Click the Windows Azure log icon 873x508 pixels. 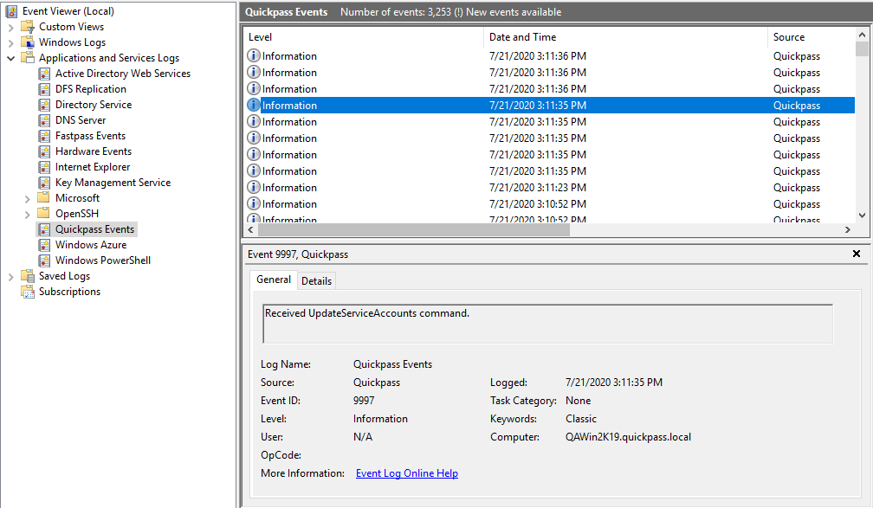click(x=44, y=245)
